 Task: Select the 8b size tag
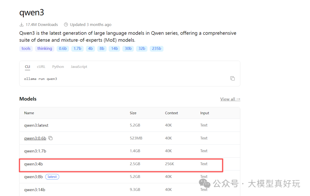click(102, 48)
